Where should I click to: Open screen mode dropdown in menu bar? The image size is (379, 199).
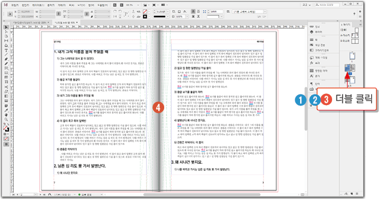(x=155, y=5)
